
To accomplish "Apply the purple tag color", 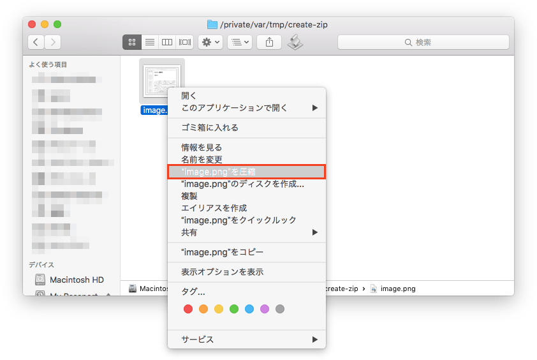I will (x=265, y=309).
